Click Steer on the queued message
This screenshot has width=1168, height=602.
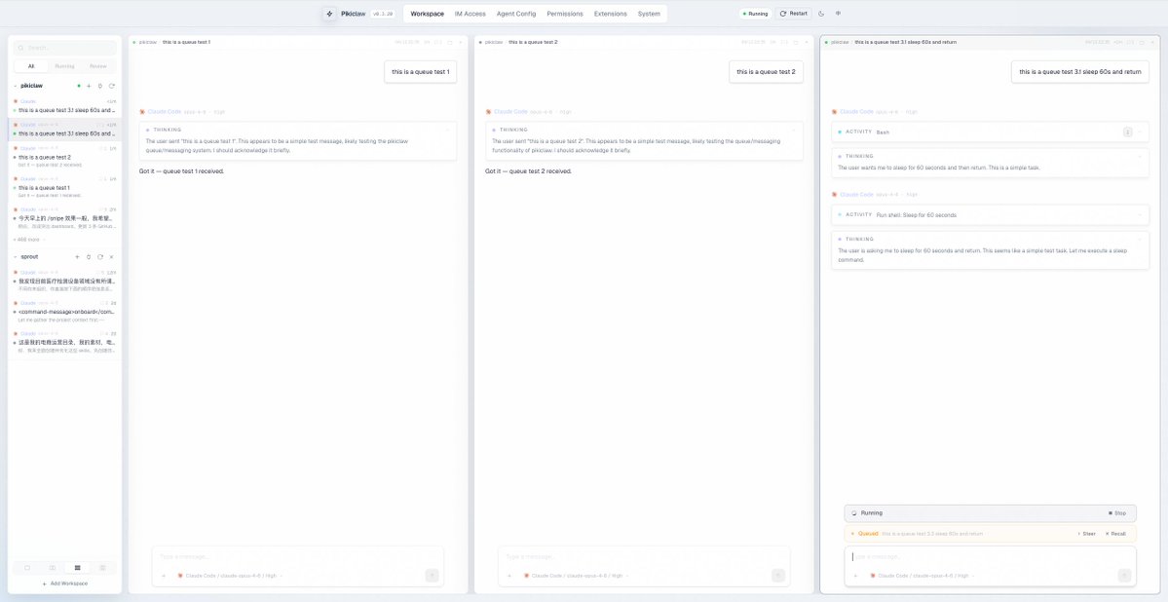pyautogui.click(x=1087, y=534)
